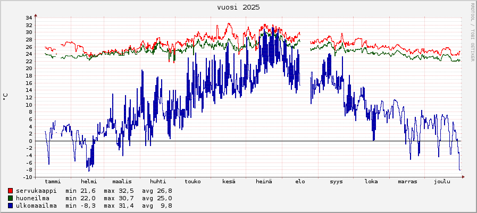Select the servukaappi legend label
This screenshot has width=477, height=213.
click(36, 191)
